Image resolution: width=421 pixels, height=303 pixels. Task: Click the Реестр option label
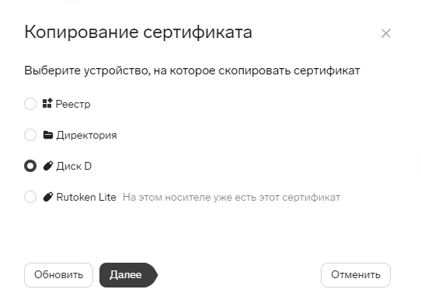pos(73,104)
